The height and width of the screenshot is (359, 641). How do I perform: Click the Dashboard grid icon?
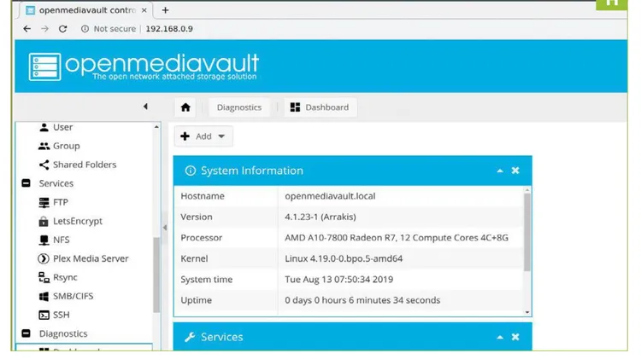[x=295, y=107]
